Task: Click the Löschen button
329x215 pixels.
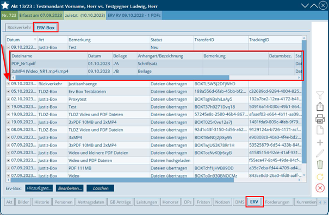Action: 100,188
